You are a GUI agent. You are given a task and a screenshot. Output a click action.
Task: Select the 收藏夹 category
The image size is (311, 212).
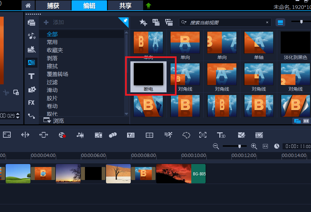tap(55, 50)
